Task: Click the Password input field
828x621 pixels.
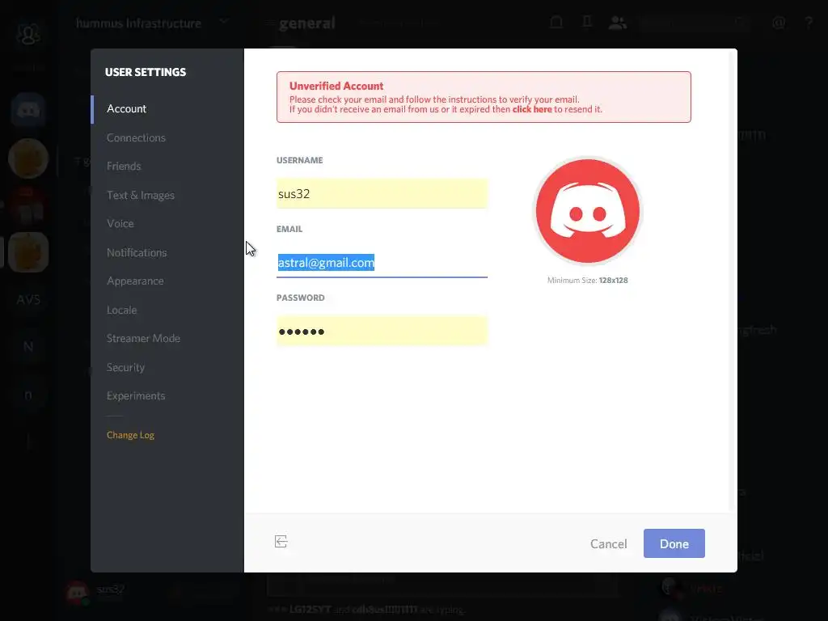Action: pyautogui.click(x=382, y=331)
